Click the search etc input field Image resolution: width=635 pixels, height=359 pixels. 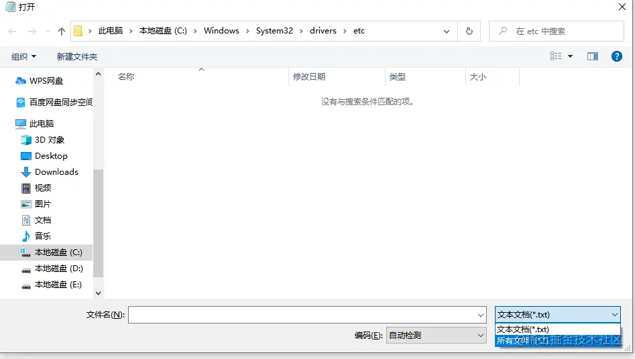[x=556, y=31]
